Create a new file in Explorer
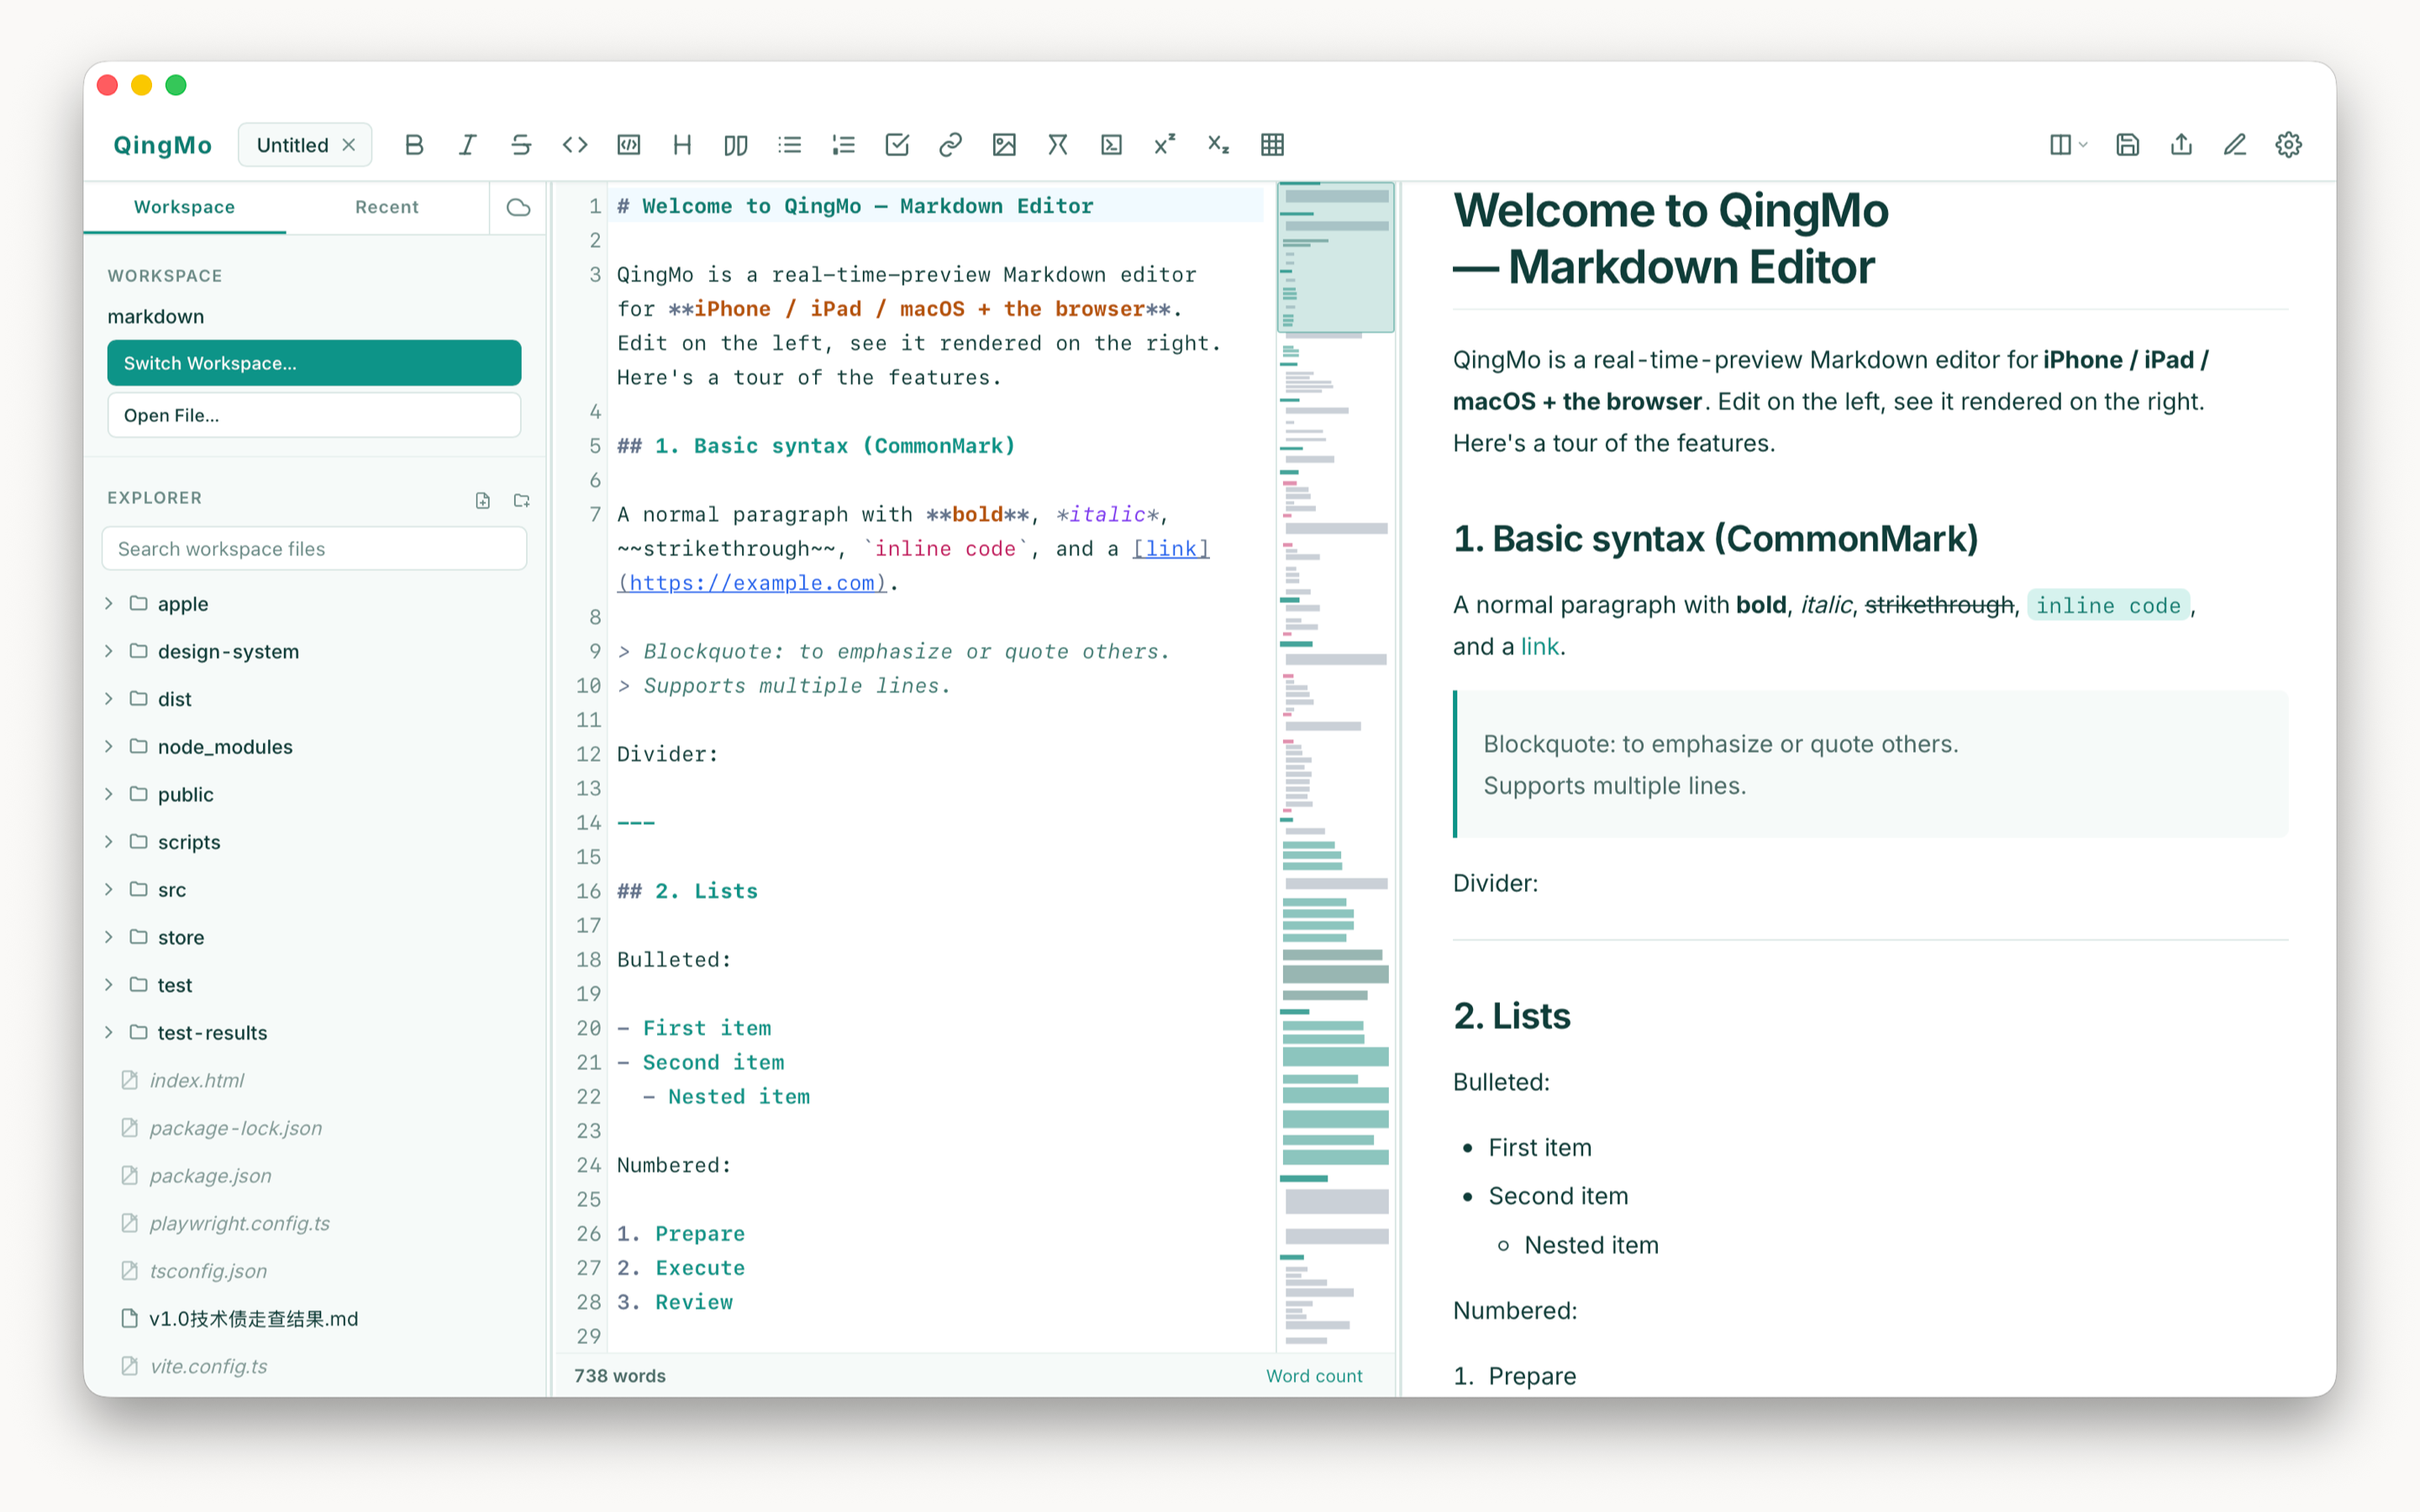Image resolution: width=2420 pixels, height=1512 pixels. pyautogui.click(x=483, y=500)
